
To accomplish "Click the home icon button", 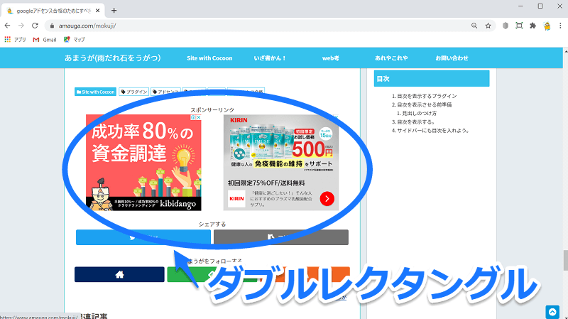I will 119,274.
